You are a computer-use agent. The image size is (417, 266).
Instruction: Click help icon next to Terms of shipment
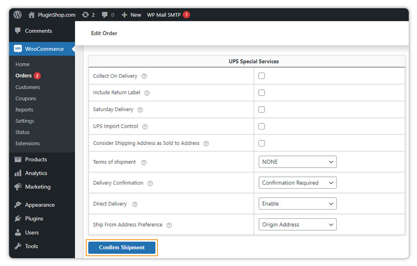(144, 162)
